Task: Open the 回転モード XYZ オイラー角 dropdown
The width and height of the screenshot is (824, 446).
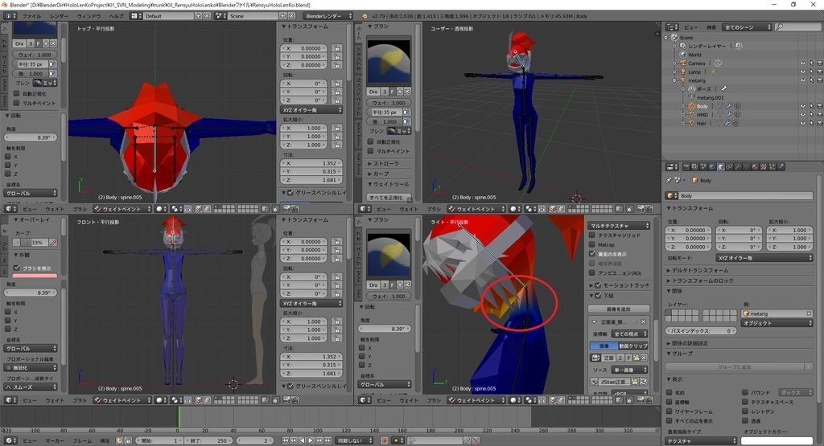Action: pyautogui.click(x=764, y=258)
